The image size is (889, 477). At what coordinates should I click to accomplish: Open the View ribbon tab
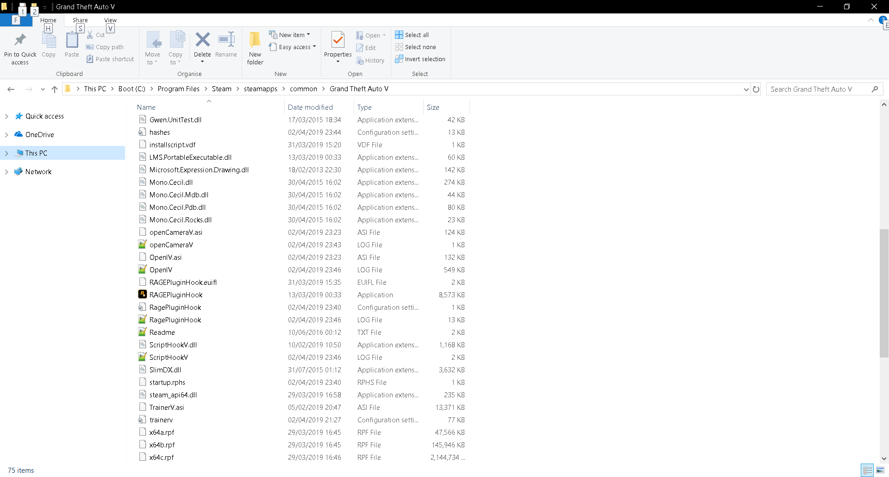110,20
